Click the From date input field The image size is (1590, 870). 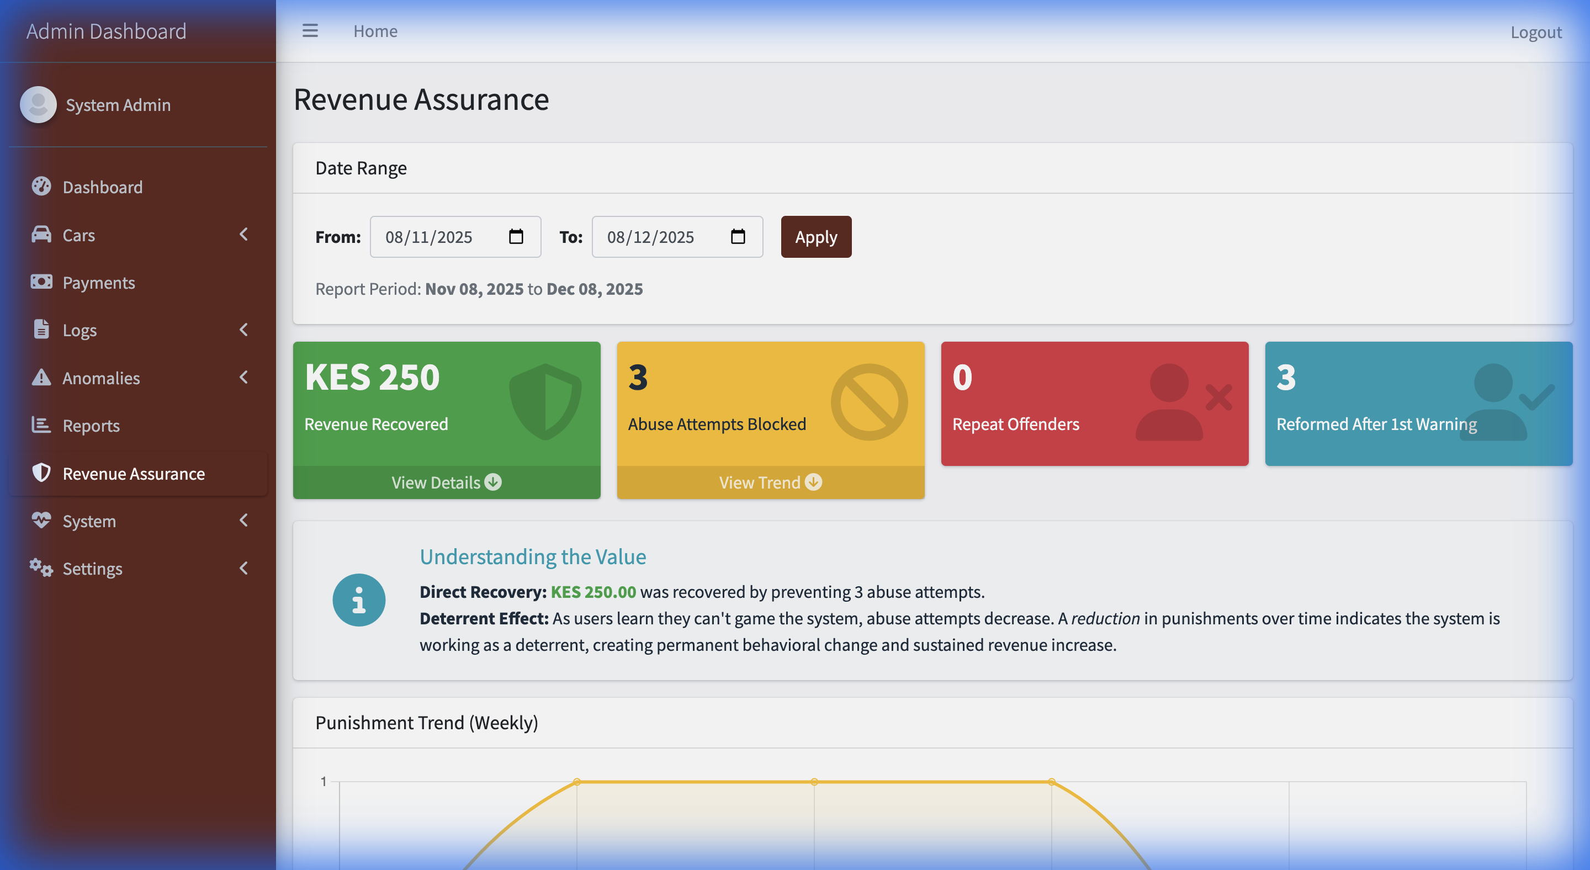(x=455, y=236)
